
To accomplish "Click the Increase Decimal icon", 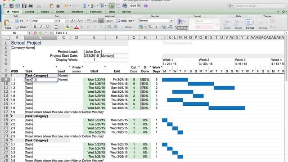I will click(163, 27).
